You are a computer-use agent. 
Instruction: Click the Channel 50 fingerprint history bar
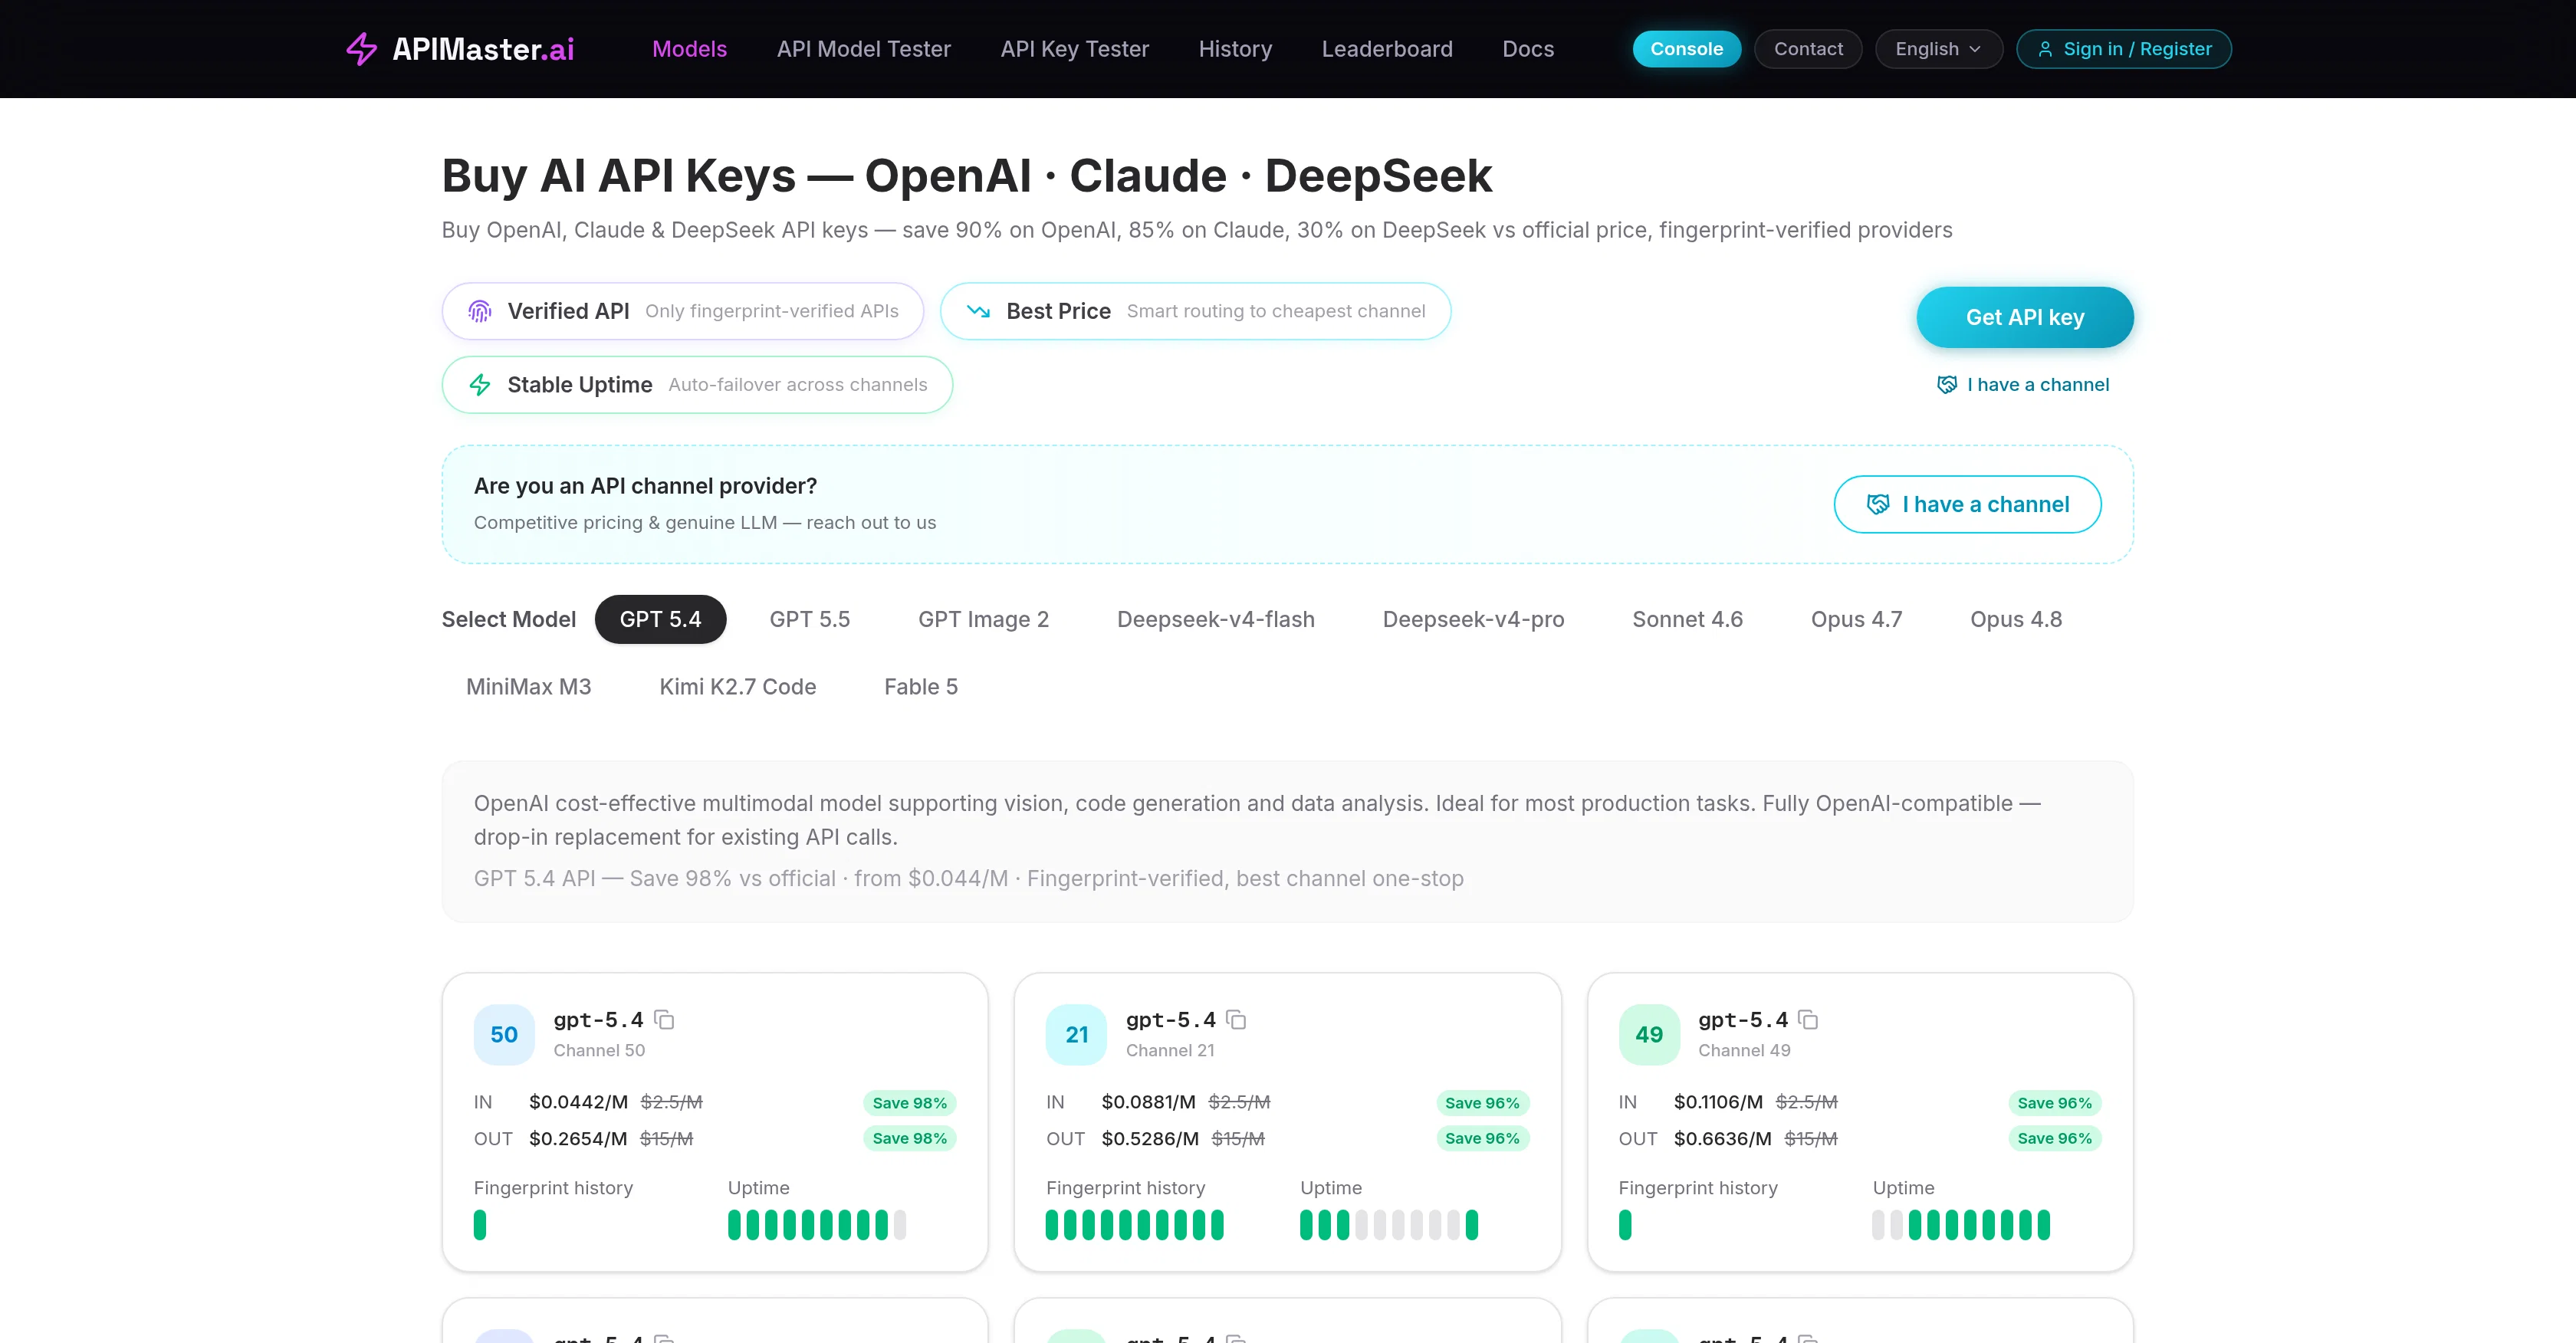(x=480, y=1225)
